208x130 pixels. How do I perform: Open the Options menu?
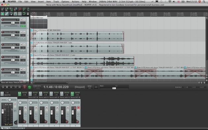[65, 2]
